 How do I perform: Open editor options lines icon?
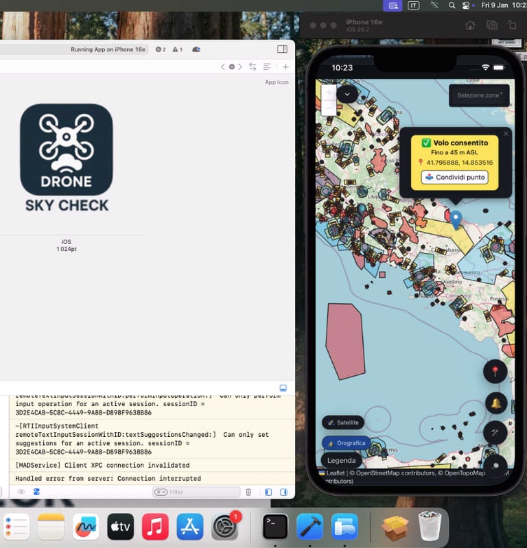[267, 67]
